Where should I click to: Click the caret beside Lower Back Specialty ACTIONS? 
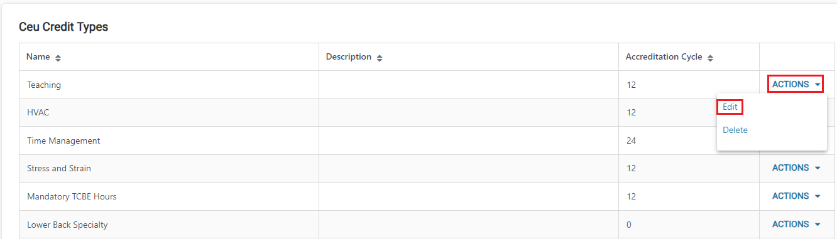tap(818, 225)
